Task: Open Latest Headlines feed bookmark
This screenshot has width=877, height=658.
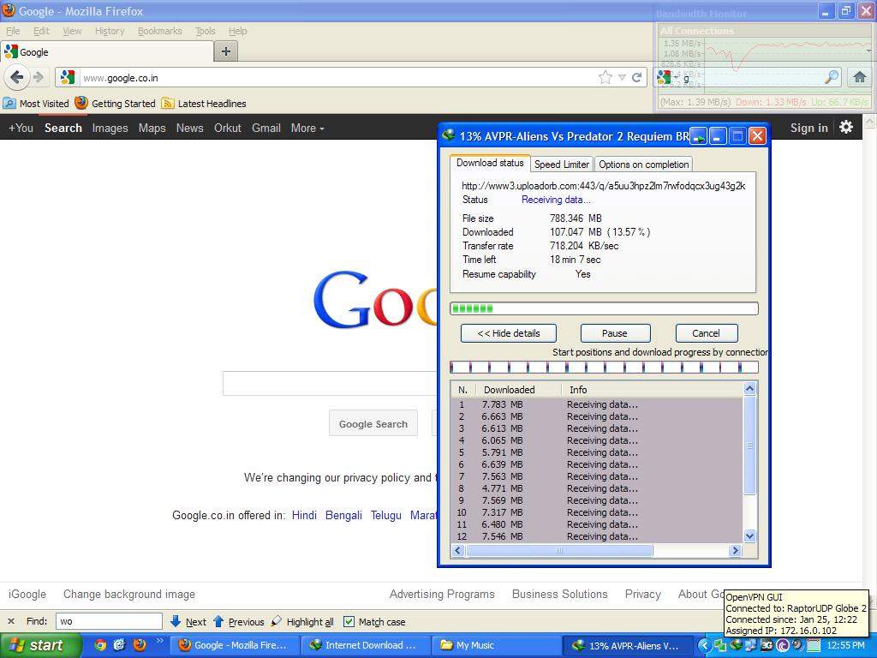Action: pyautogui.click(x=204, y=104)
